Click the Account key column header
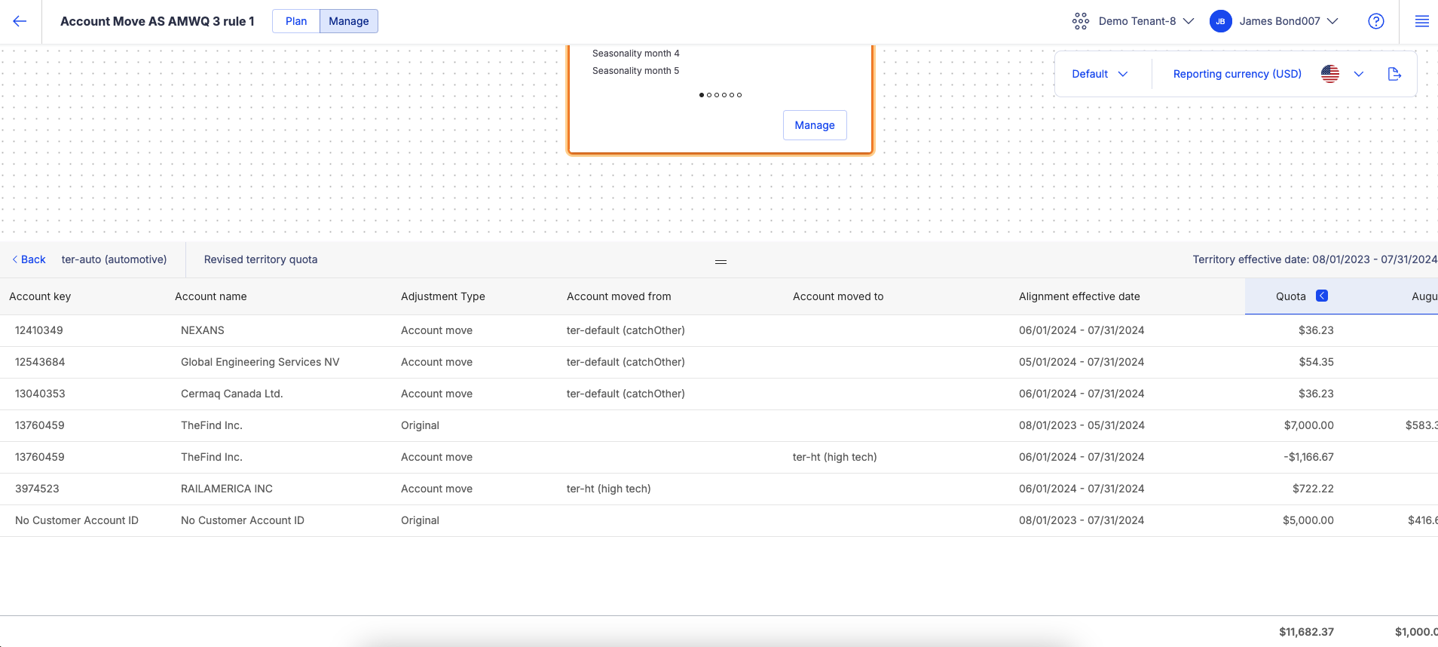 coord(40,296)
